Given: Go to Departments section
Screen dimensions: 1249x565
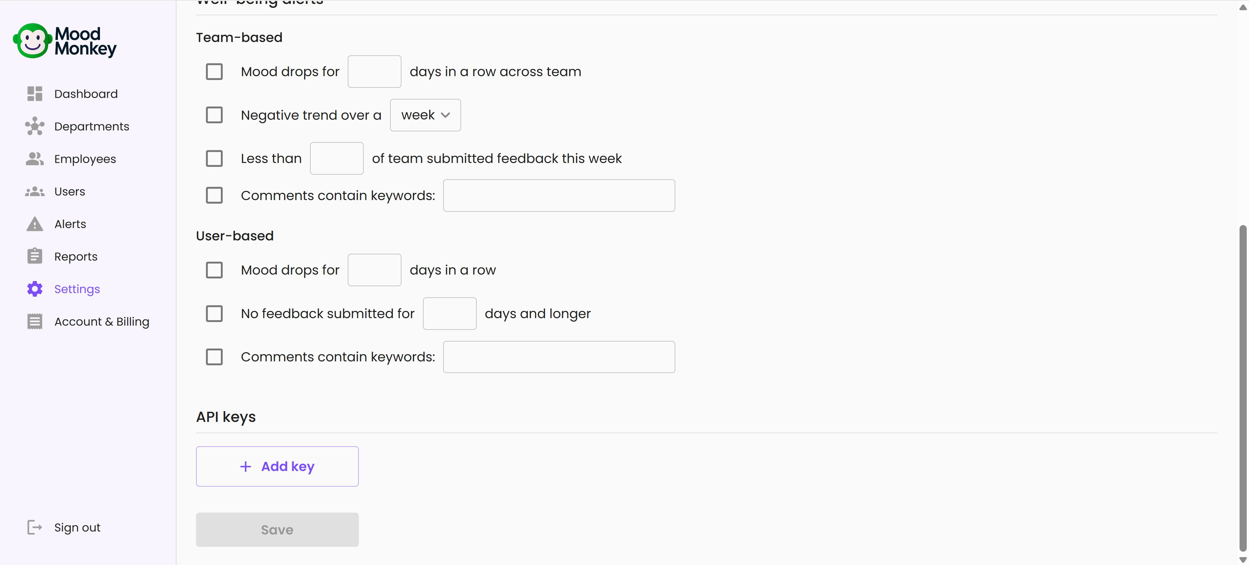Looking at the screenshot, I should coord(91,126).
